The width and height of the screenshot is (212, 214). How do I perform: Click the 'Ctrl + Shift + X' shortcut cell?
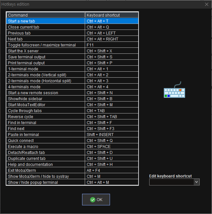pyautogui.click(x=112, y=51)
